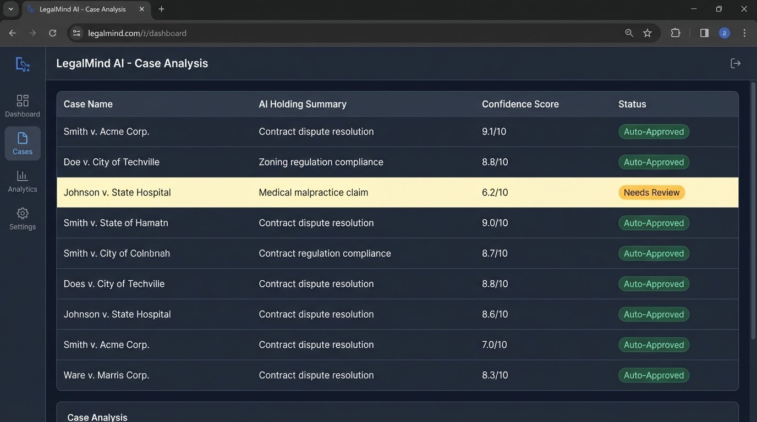
Task: Click the back navigation arrow
Action: [x=12, y=33]
